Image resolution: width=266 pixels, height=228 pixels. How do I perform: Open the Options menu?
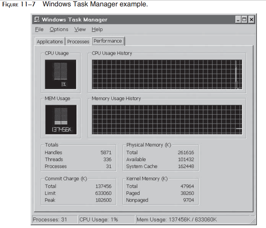(59, 29)
